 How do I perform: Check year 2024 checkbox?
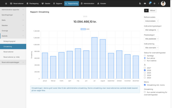click(145, 75)
